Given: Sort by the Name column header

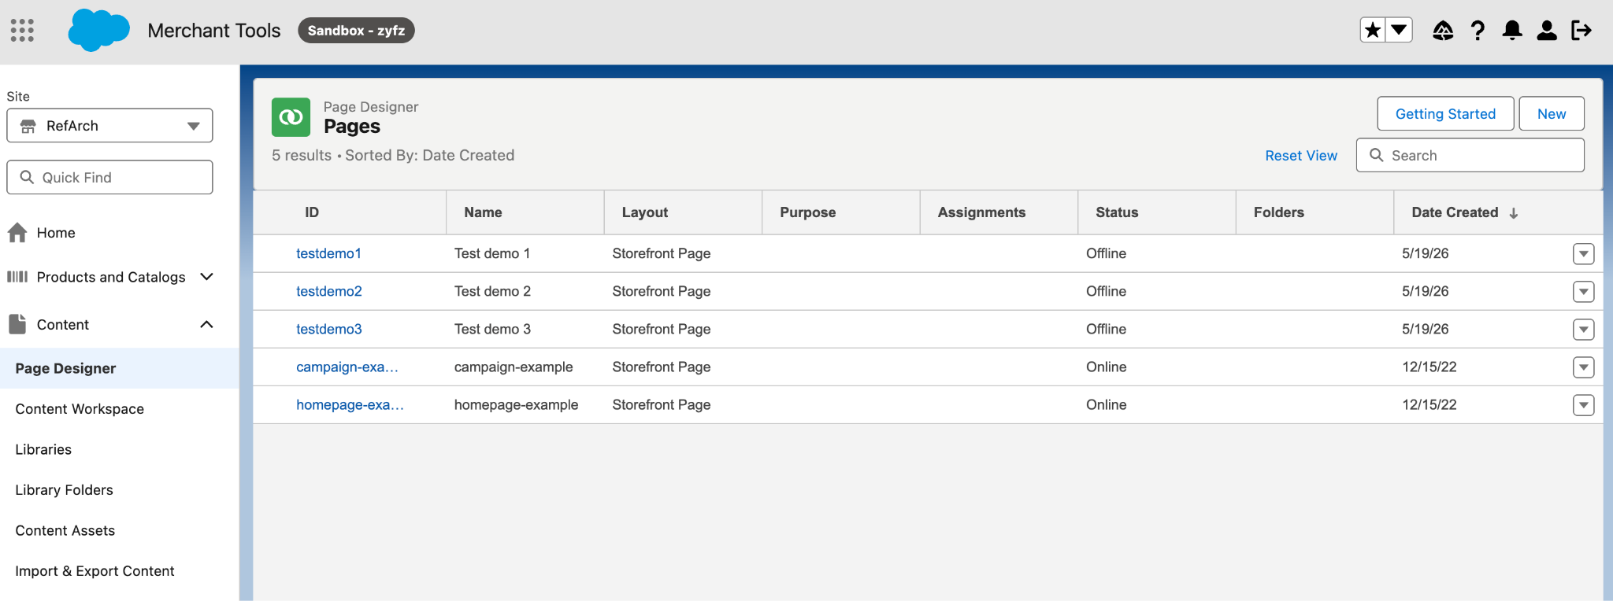Looking at the screenshot, I should pyautogui.click(x=483, y=212).
